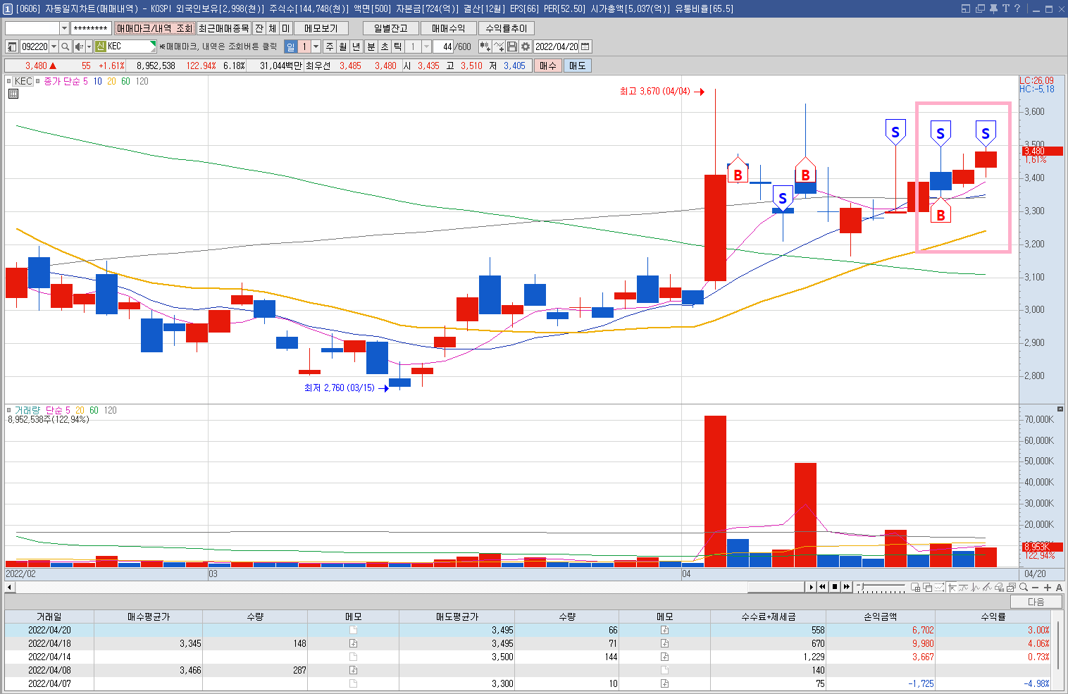Collapse the KEC price pane expander

9,81
